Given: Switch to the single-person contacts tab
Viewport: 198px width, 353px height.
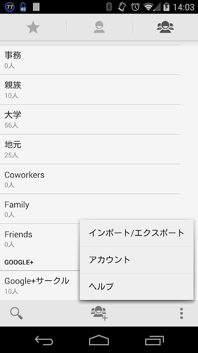Looking at the screenshot, I should click(x=99, y=27).
